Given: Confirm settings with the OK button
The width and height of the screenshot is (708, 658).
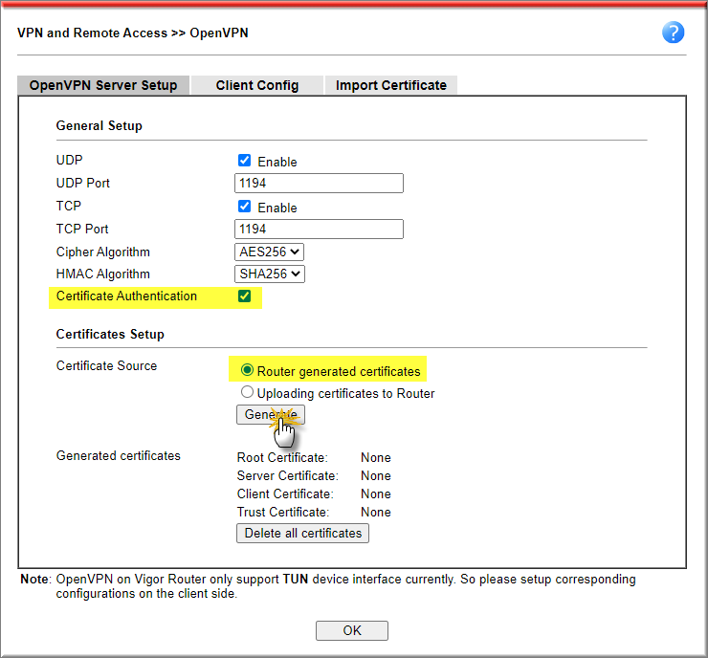Looking at the screenshot, I should [352, 630].
